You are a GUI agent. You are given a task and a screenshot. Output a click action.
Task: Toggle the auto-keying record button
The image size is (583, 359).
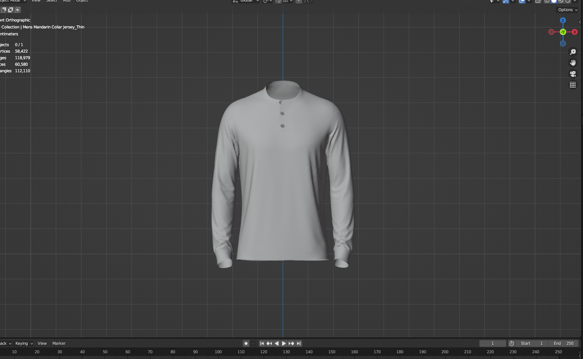pos(246,343)
